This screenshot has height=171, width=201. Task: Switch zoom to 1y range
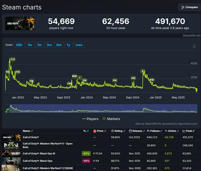[x=68, y=45]
